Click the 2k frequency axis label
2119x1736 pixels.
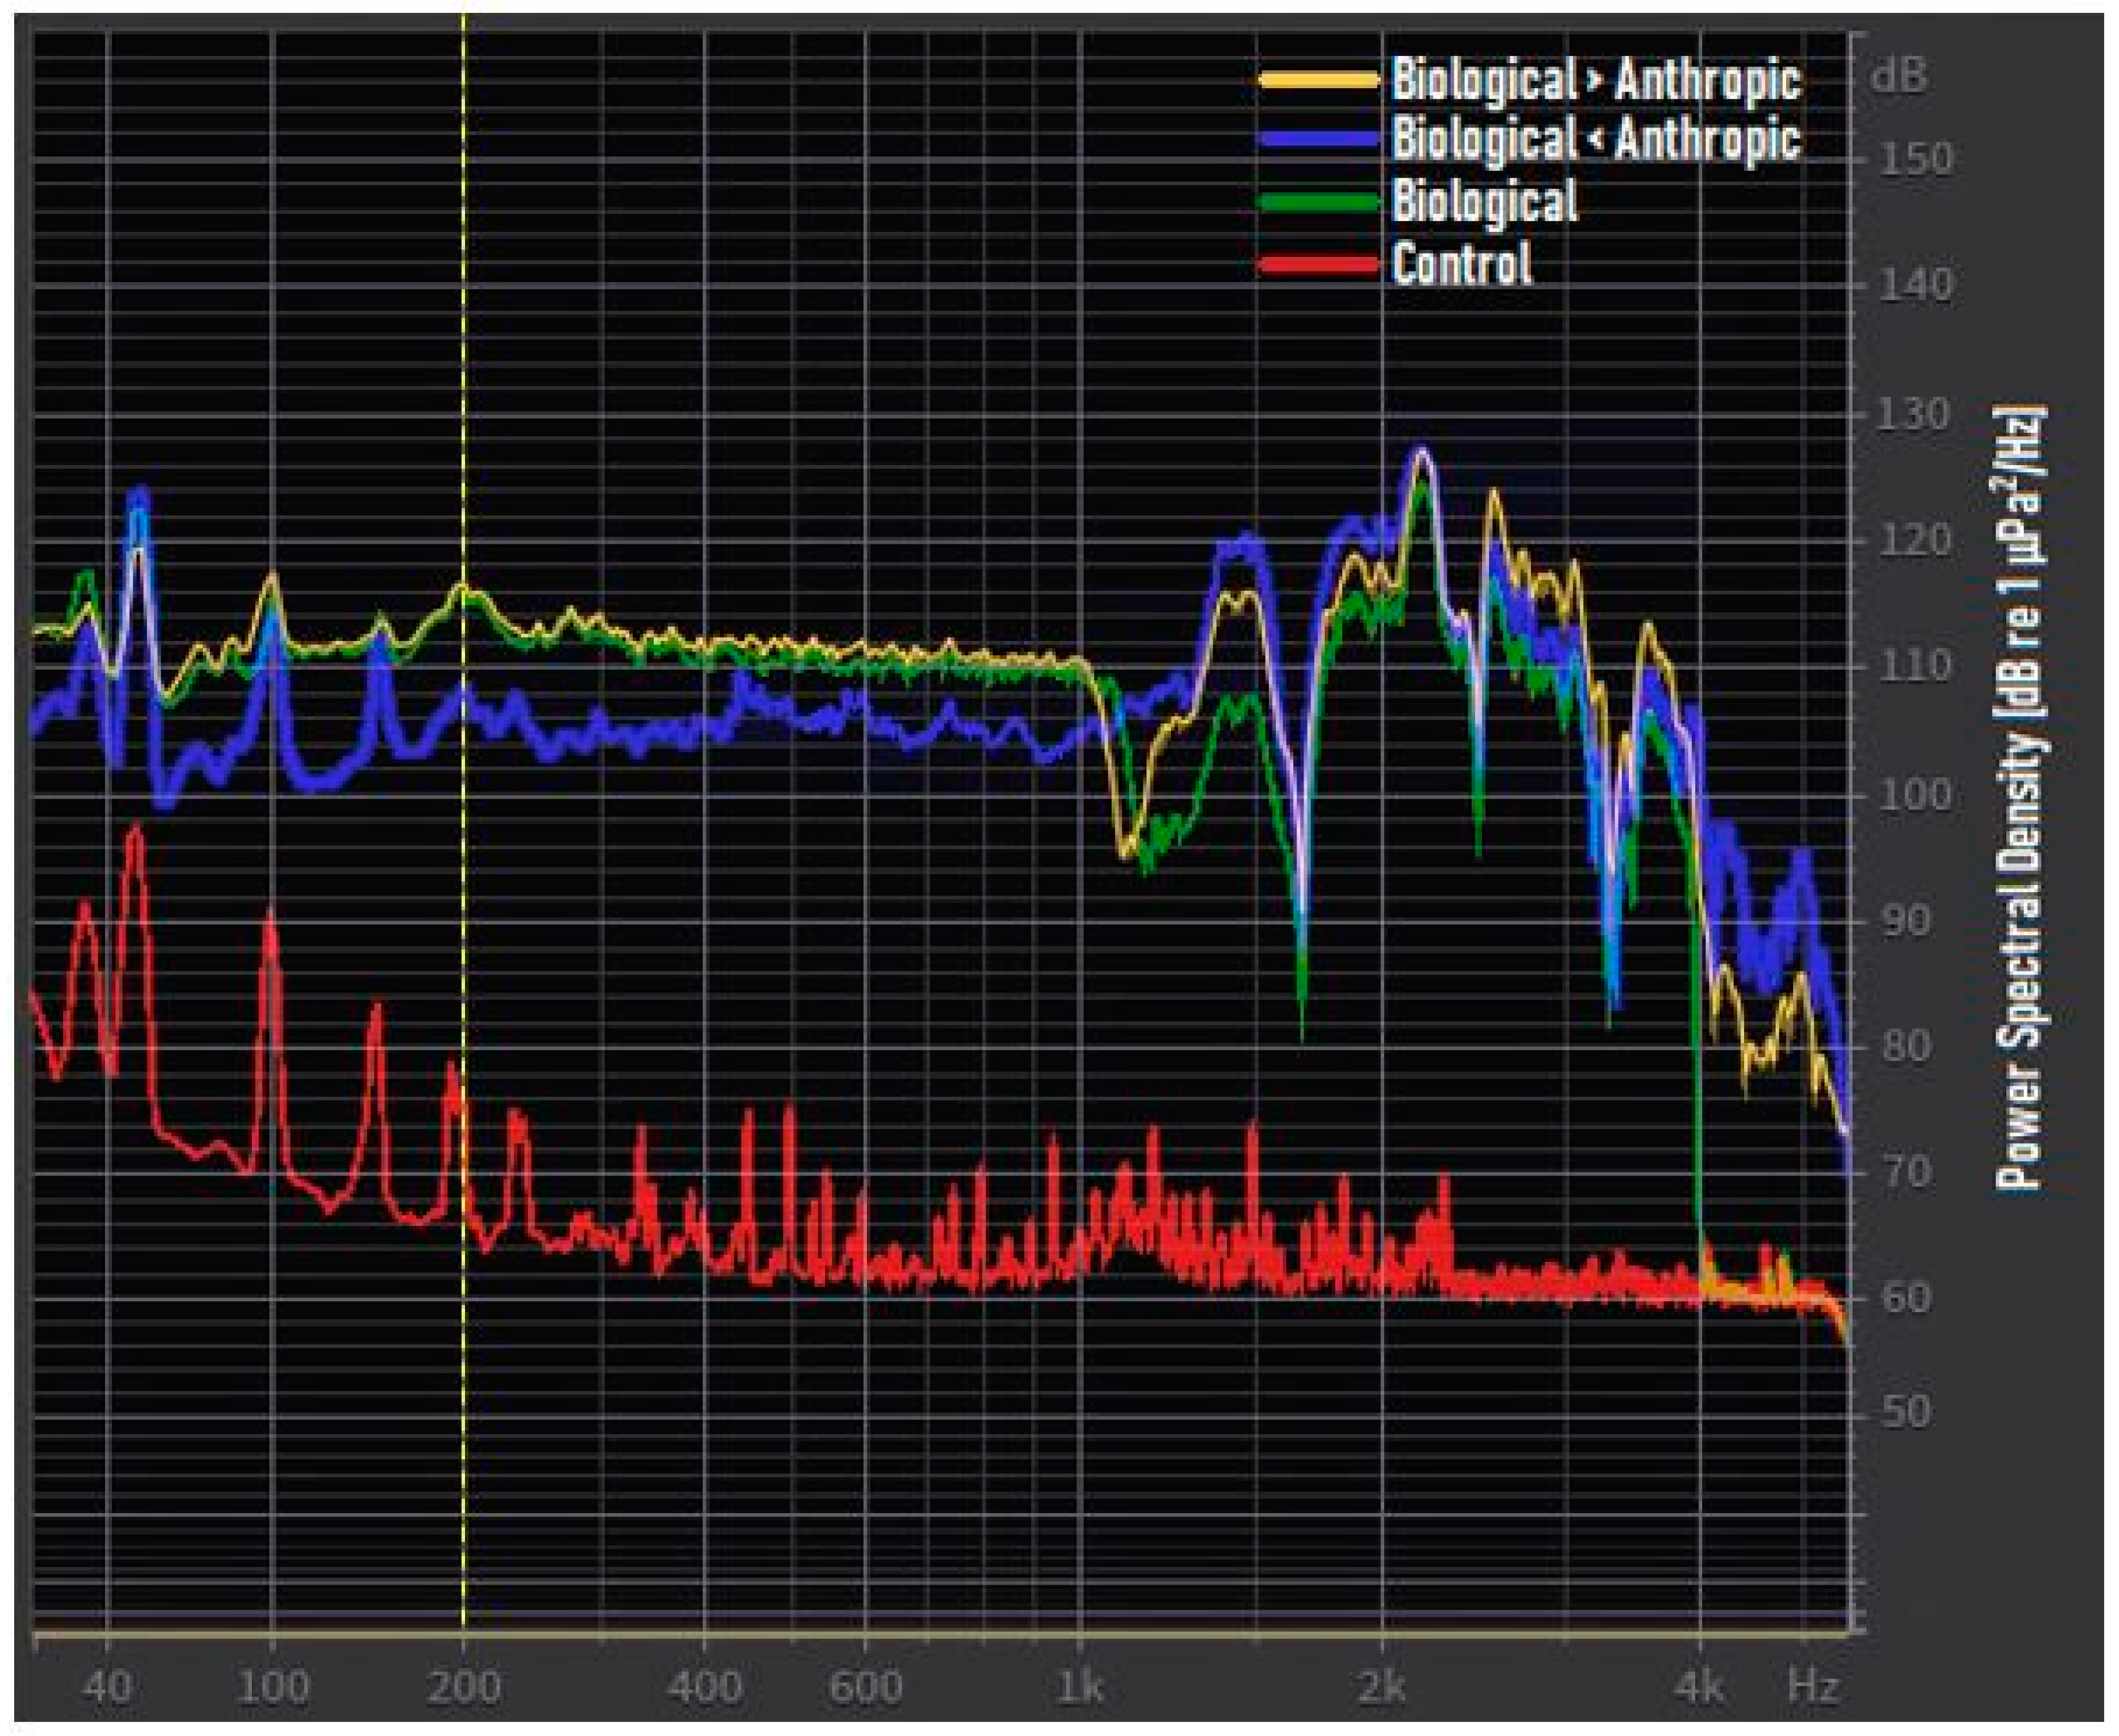[x=1382, y=1687]
